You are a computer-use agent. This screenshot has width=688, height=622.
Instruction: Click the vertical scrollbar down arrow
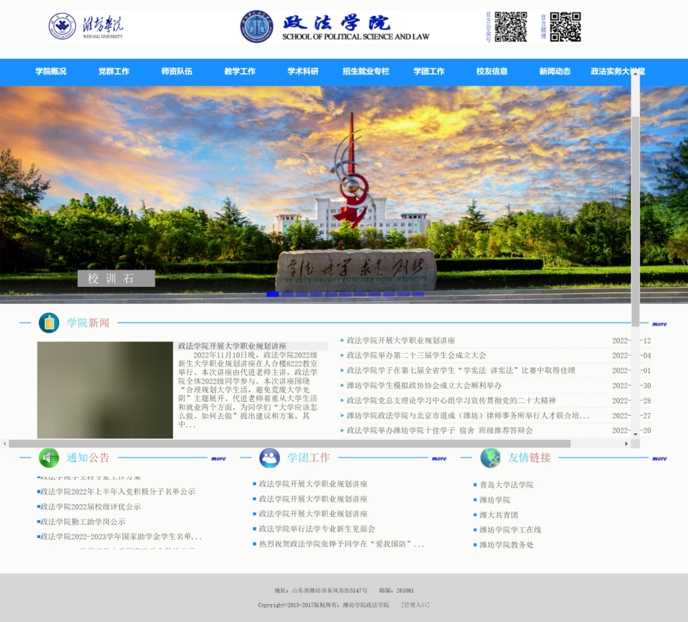tap(635, 434)
